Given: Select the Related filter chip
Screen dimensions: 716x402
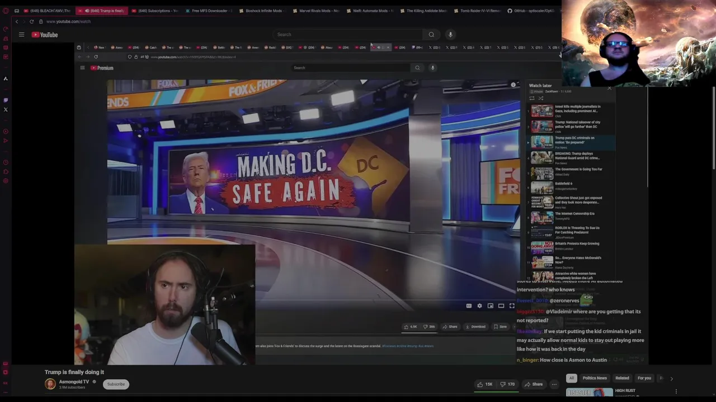Looking at the screenshot, I should 622,378.
